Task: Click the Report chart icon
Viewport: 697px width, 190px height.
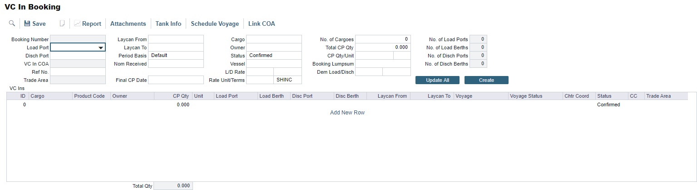Action: (77, 24)
